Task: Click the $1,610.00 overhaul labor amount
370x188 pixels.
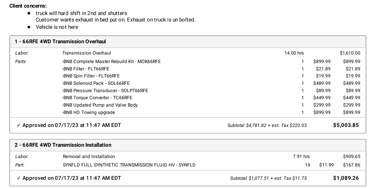Action: pyautogui.click(x=350, y=53)
